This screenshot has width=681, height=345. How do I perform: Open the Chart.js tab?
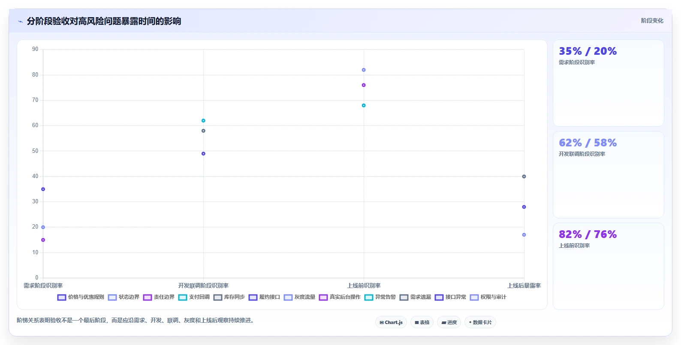(x=391, y=322)
